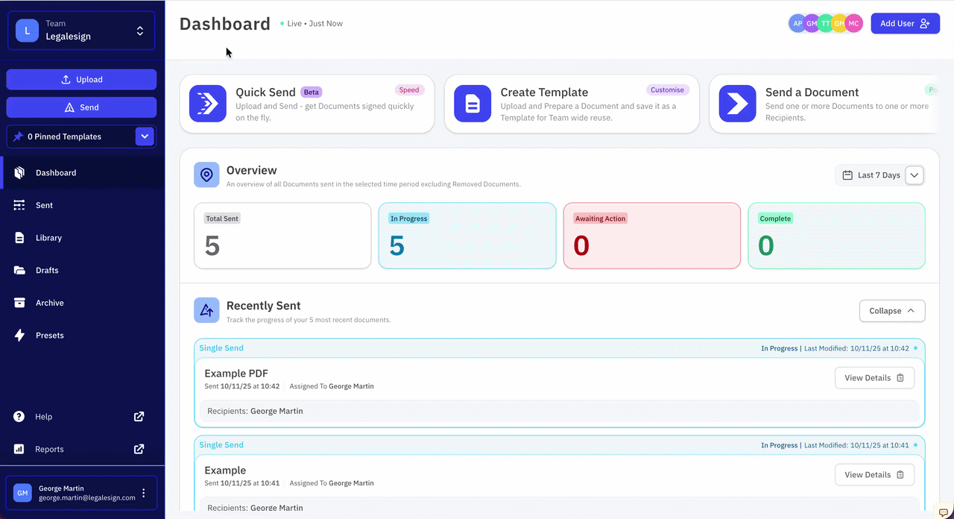Select the Quick Send rocket icon
The width and height of the screenshot is (954, 519).
(x=207, y=104)
